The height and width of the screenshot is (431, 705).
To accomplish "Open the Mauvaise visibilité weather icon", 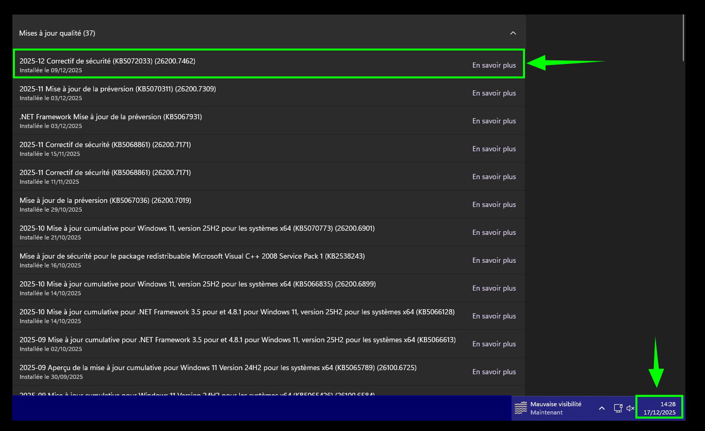I will [521, 408].
